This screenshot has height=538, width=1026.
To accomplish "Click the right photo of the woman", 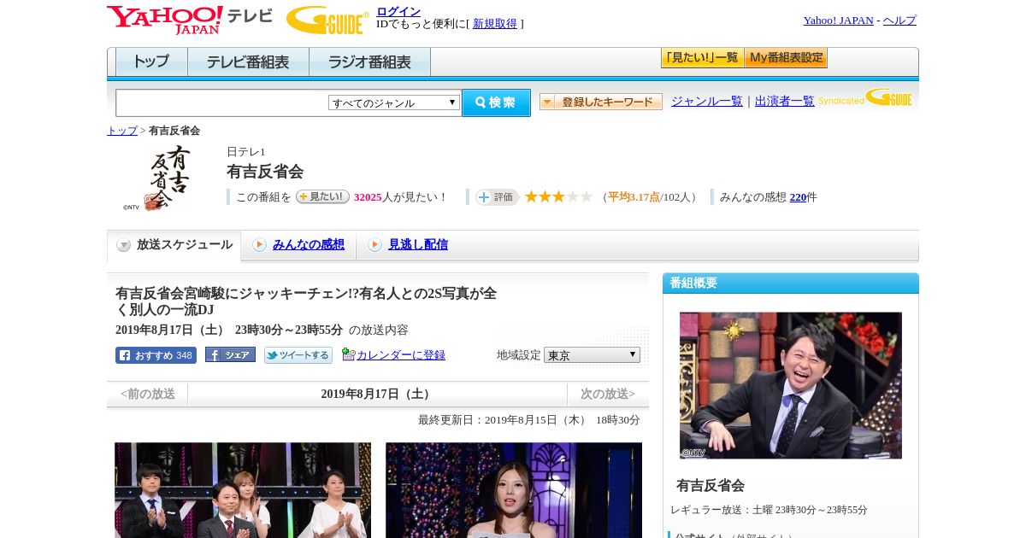I will click(x=514, y=490).
